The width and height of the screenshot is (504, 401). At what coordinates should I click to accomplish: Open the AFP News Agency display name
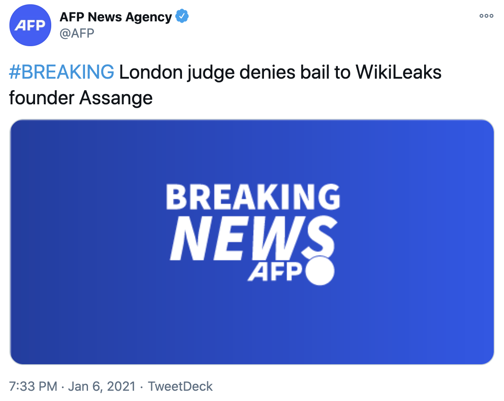115,17
